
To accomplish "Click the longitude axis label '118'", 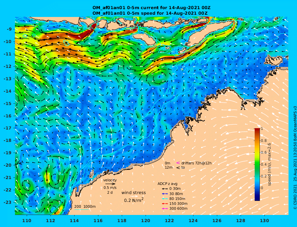I will pyautogui.click(x=122, y=220).
